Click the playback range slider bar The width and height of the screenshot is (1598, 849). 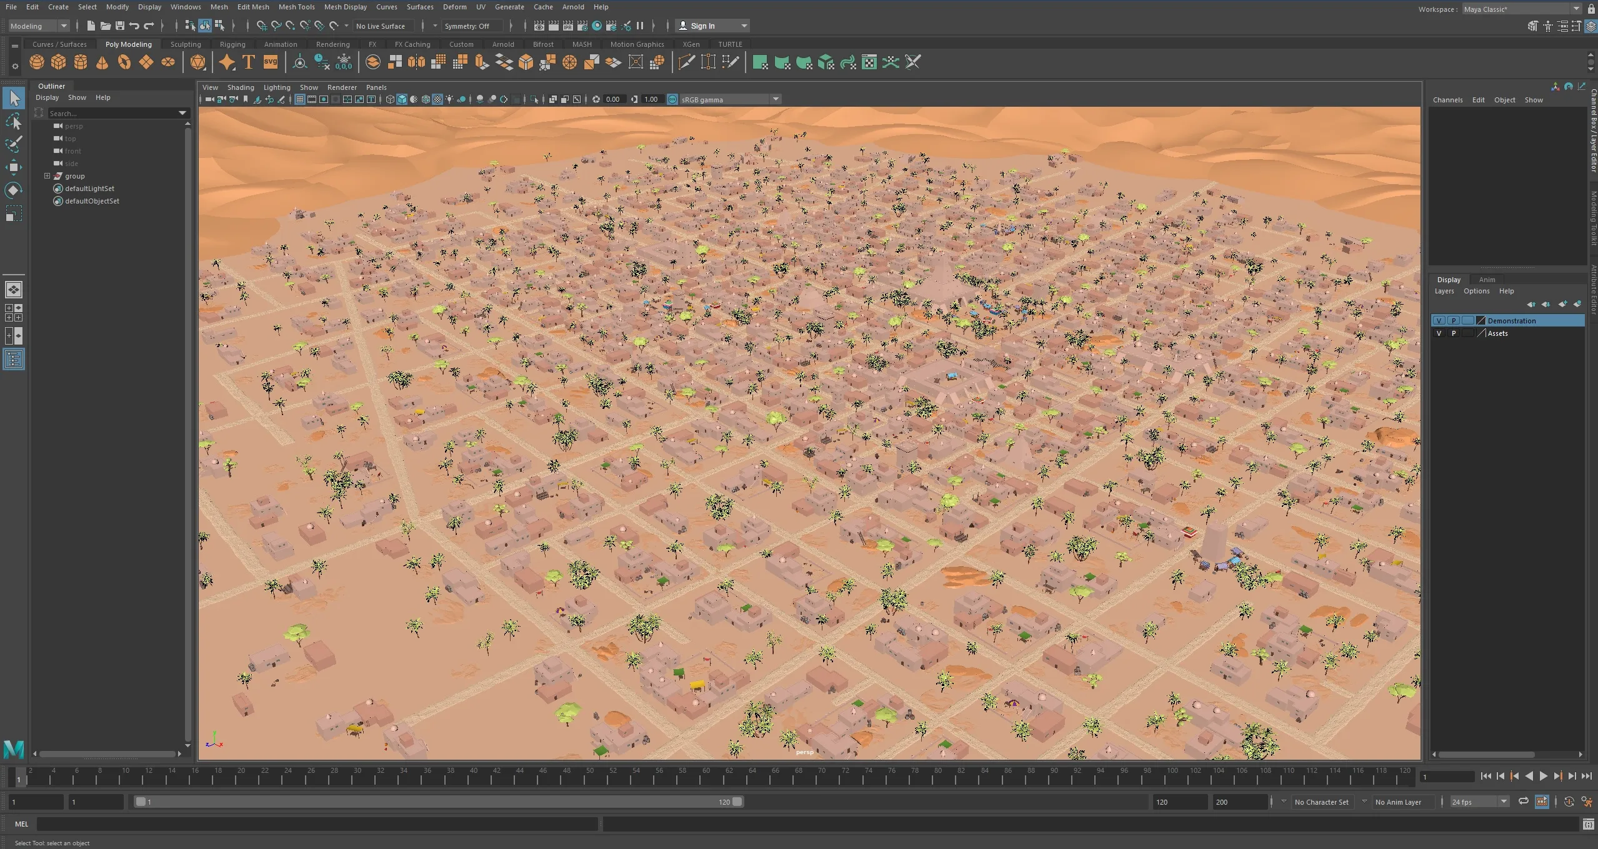tap(437, 802)
